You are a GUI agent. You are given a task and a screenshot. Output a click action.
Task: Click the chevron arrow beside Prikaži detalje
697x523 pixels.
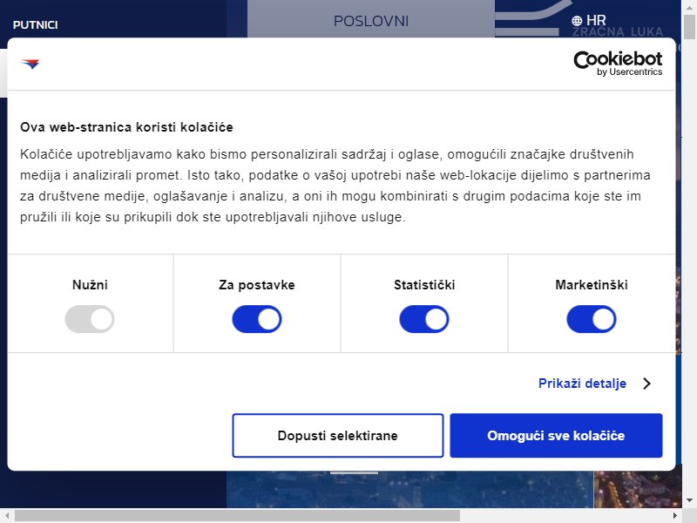click(x=646, y=384)
